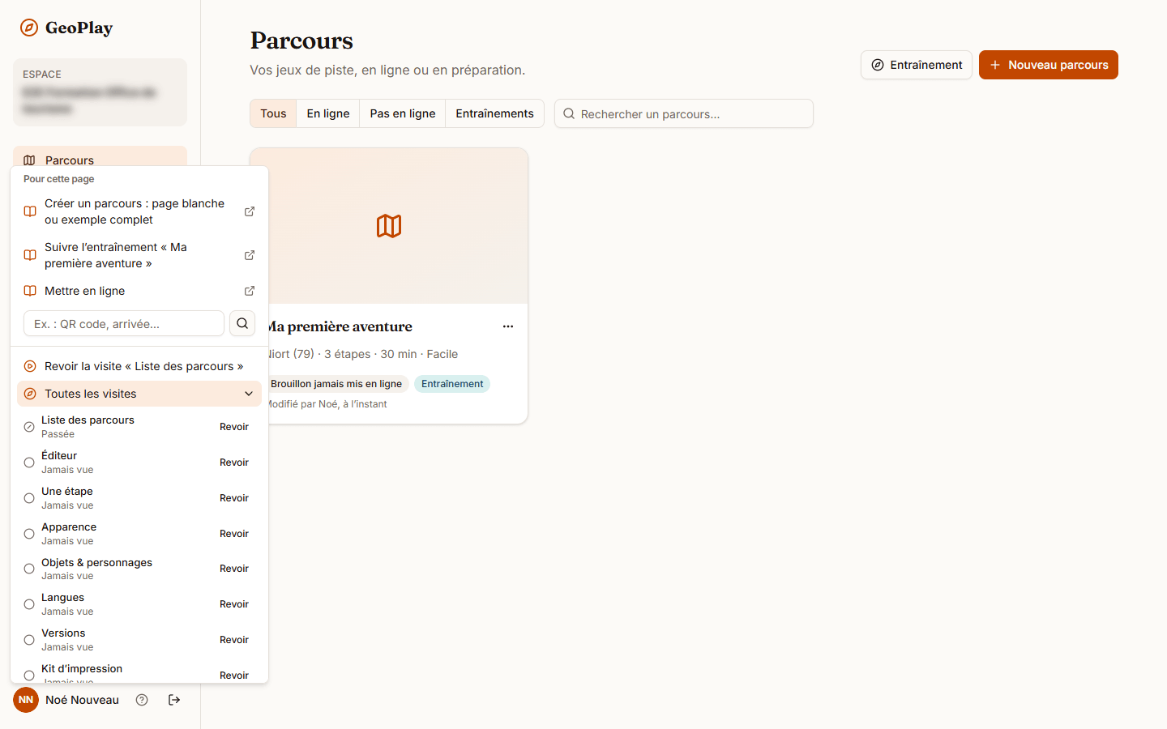Viewport: 1167px width, 729px height.
Task: Open external link icon for Suivre l'entraînement
Action: 250,255
